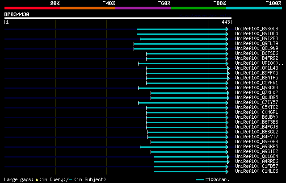Click the cyan ~100% color scale segment
The image size is (286, 183).
coord(254,8)
